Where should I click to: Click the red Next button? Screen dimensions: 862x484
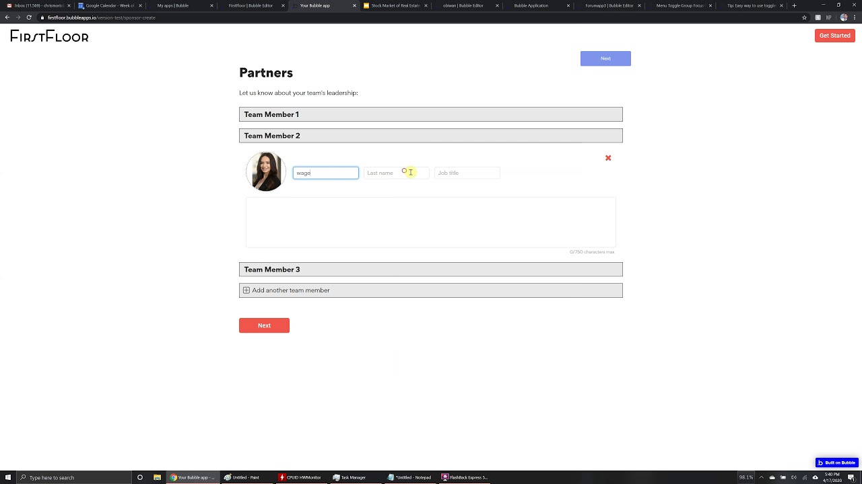[264, 325]
